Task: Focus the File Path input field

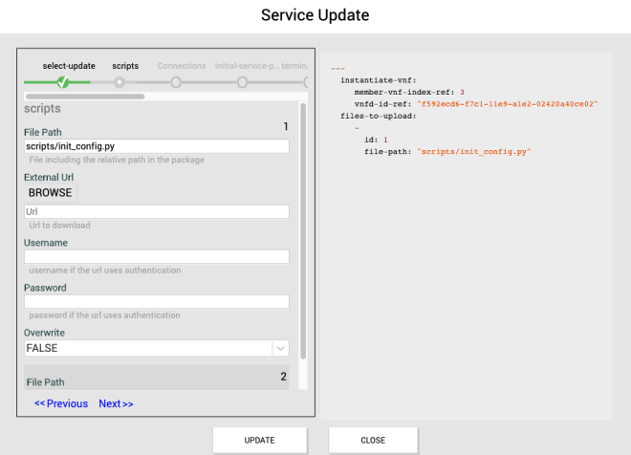Action: click(157, 146)
